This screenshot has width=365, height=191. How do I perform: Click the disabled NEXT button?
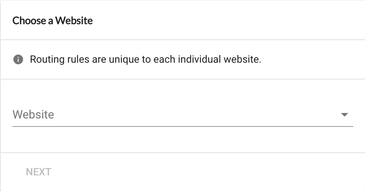point(39,172)
